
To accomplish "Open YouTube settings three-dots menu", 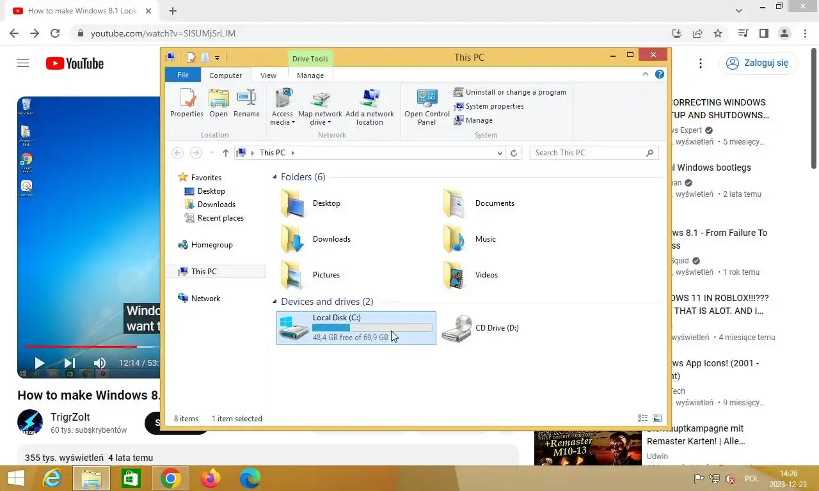I will pyautogui.click(x=701, y=63).
